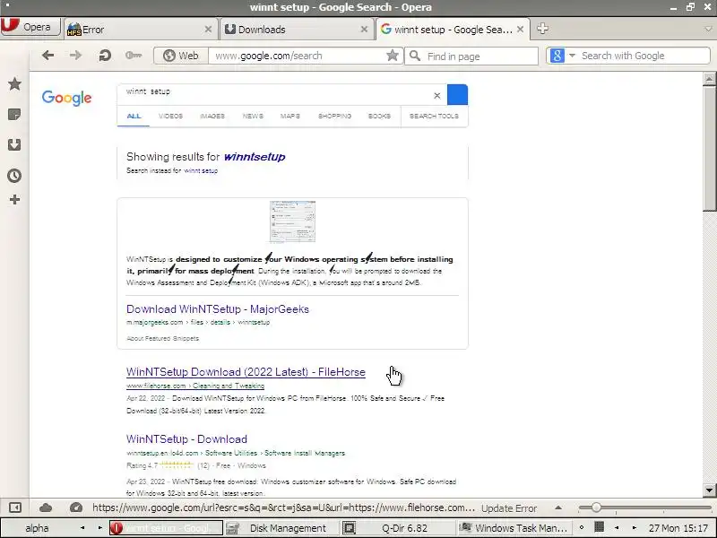Switch to the Downloads tab
The image size is (717, 538).
[x=297, y=30]
